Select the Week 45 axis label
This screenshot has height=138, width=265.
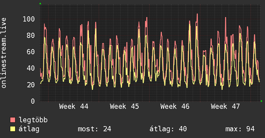pos(124,107)
